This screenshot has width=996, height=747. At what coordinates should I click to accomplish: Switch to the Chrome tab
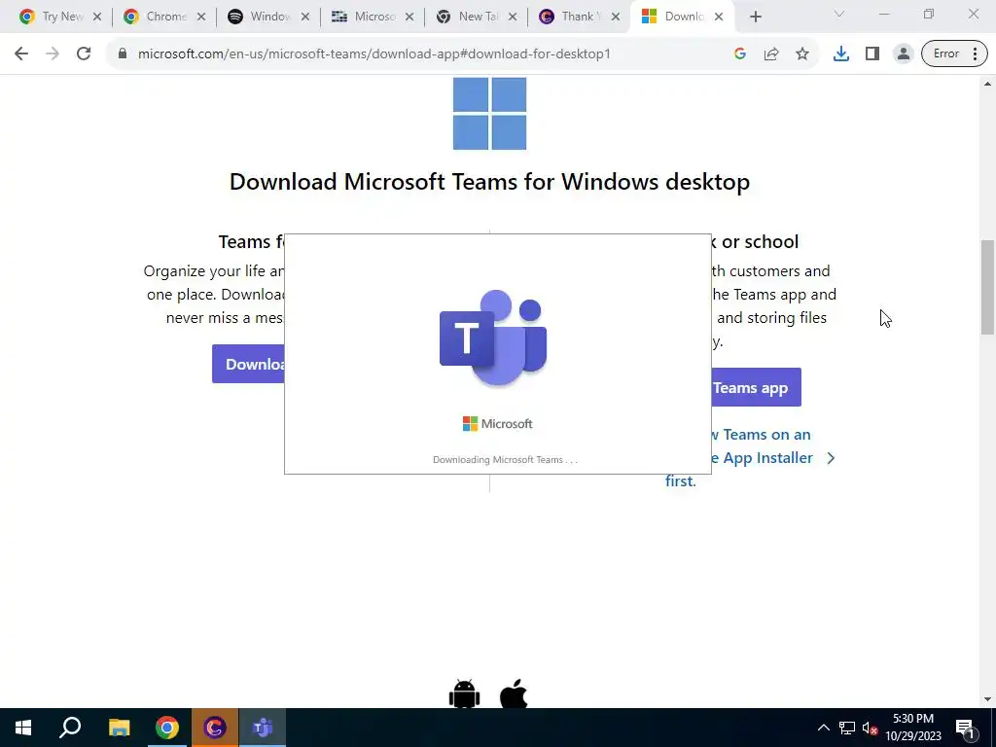[x=164, y=17]
